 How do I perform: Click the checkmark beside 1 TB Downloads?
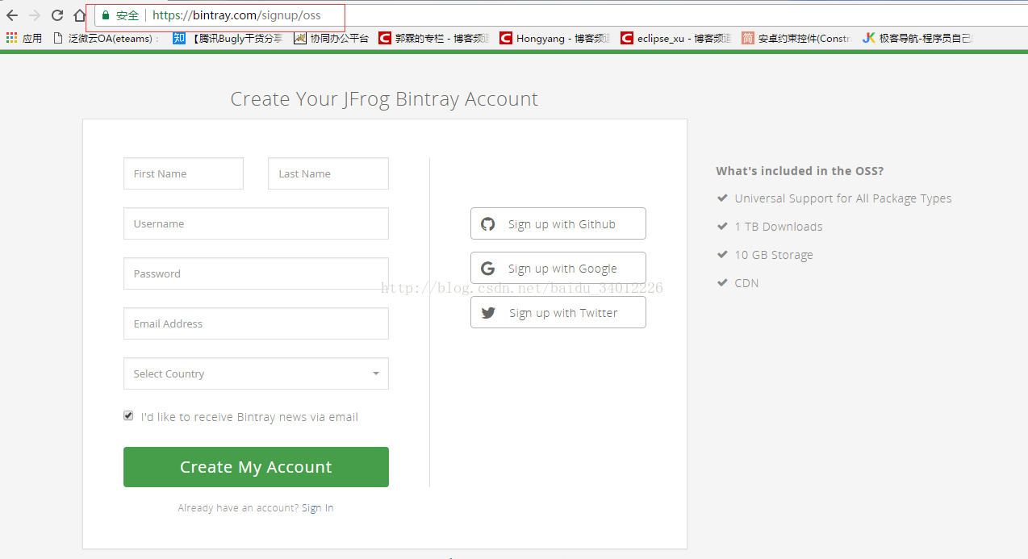[x=722, y=226]
